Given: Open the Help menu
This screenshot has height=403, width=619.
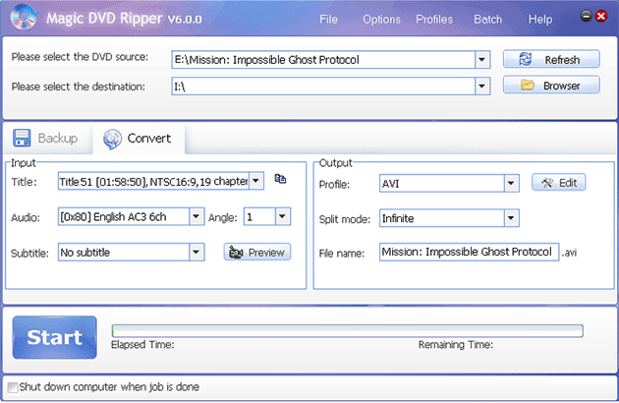Looking at the screenshot, I should (540, 20).
